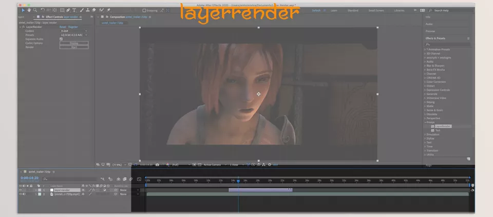Image resolution: width=493 pixels, height=217 pixels.
Task: Switch to the Standard workspace
Action: [353, 11]
